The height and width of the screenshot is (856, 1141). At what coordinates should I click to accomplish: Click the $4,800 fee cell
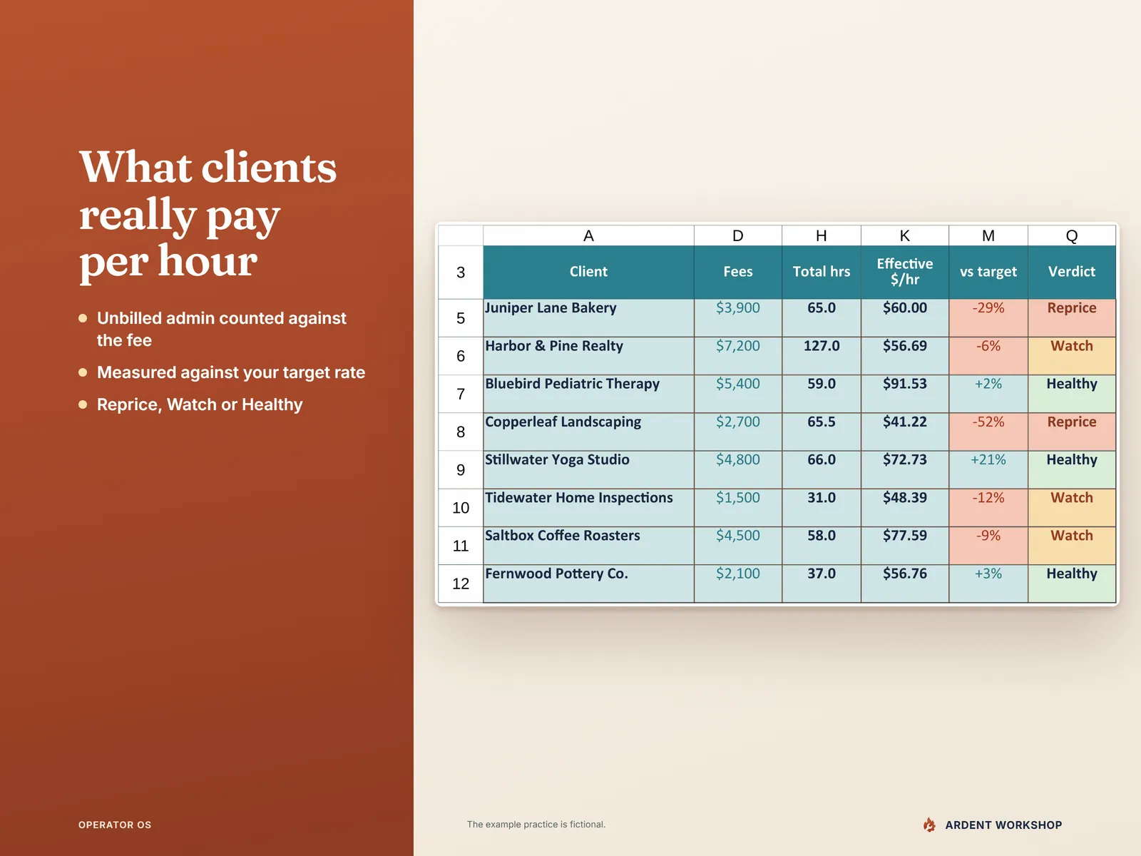pyautogui.click(x=738, y=469)
